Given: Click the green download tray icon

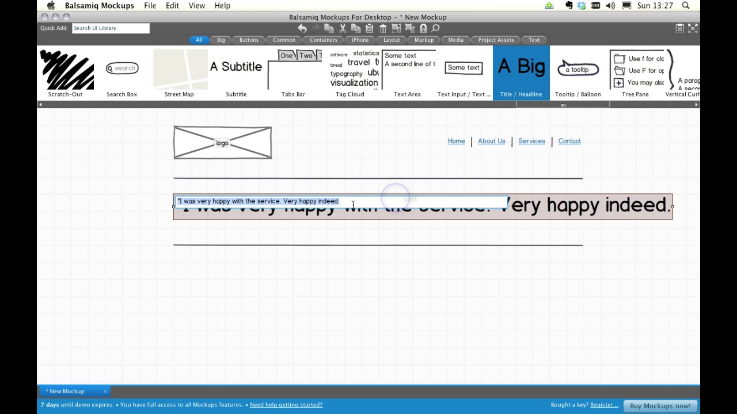Looking at the screenshot, I should point(549,5).
